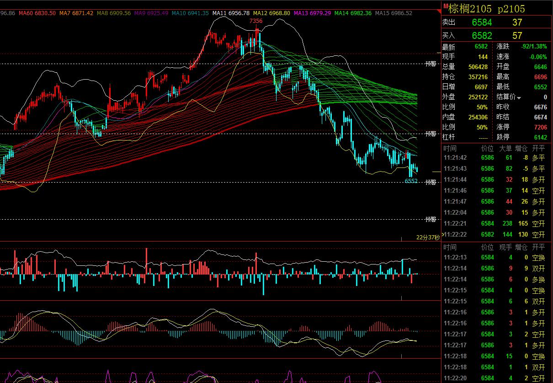This screenshot has width=553, height=383.
Task: Select the 11:21:47 big-order row
Action: point(497,201)
